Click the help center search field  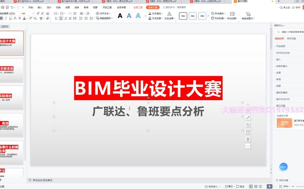pos(290,32)
